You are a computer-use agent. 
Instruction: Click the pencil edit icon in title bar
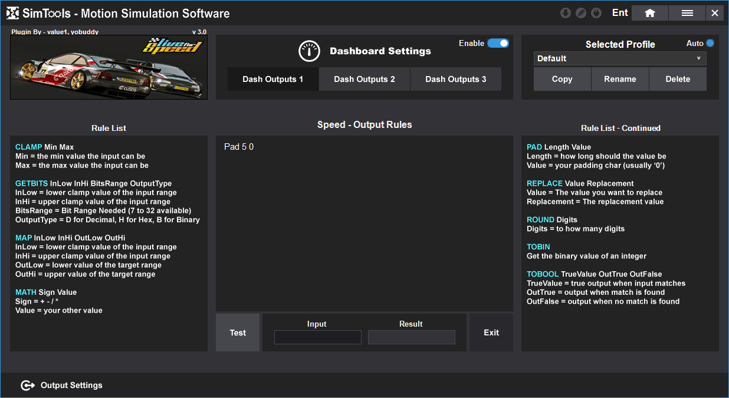pos(581,13)
